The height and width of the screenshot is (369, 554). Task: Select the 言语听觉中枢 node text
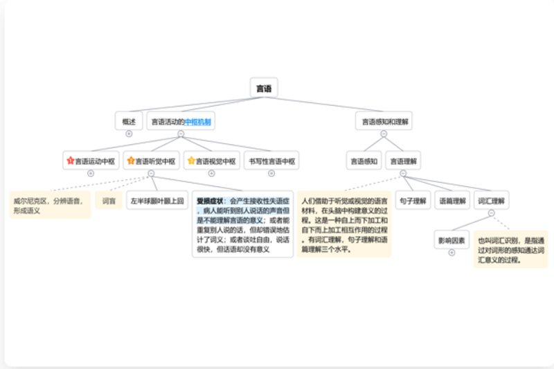[x=155, y=161]
